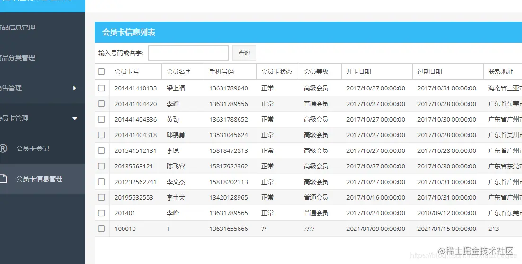Focus the 输入号码或名字 search field
This screenshot has height=264, width=522.
coord(188,53)
